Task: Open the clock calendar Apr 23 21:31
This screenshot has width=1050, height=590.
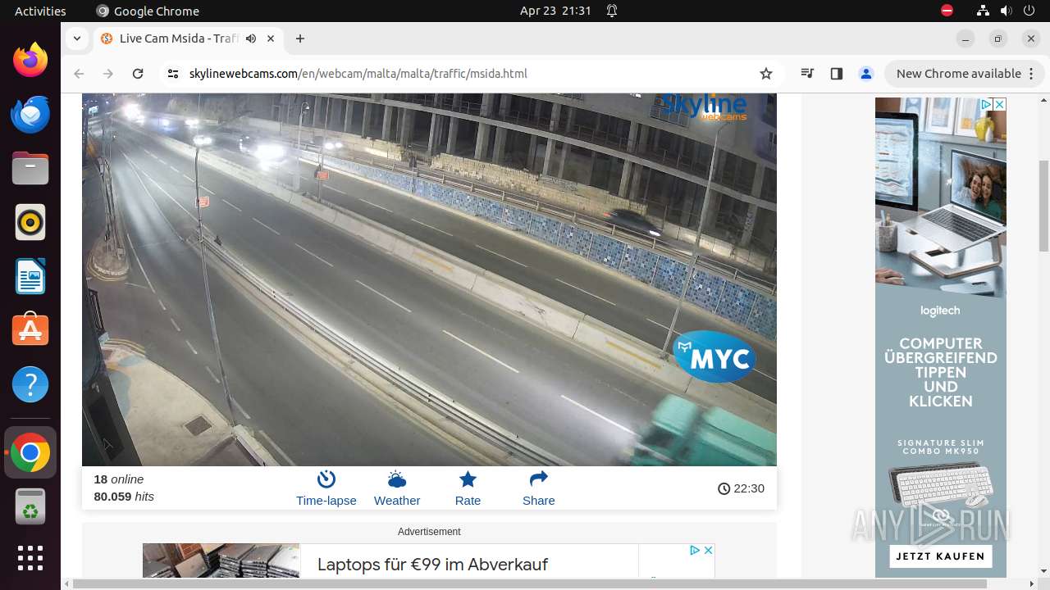Action: click(555, 11)
